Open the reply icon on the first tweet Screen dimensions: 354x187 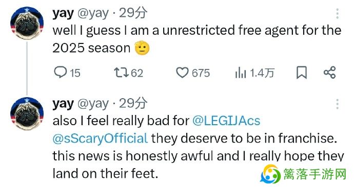pos(60,73)
